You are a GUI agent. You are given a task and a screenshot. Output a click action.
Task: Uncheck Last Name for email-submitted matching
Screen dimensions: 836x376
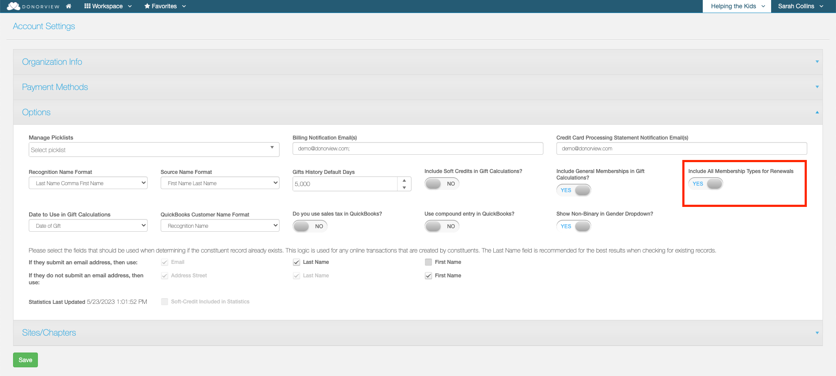pyautogui.click(x=297, y=262)
